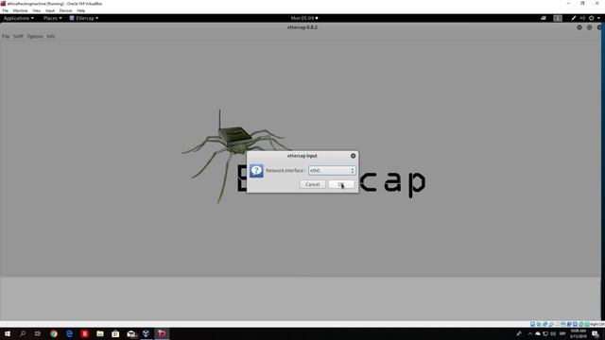Expand the system menu arrow in Kali panel
Viewport: 605px width, 340px height.
point(598,18)
